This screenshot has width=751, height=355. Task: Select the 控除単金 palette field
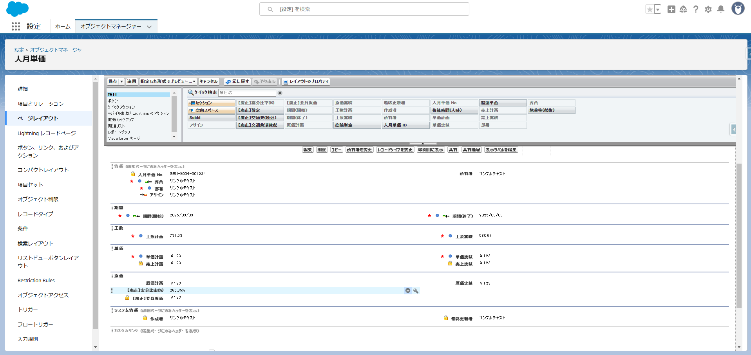click(x=357, y=125)
